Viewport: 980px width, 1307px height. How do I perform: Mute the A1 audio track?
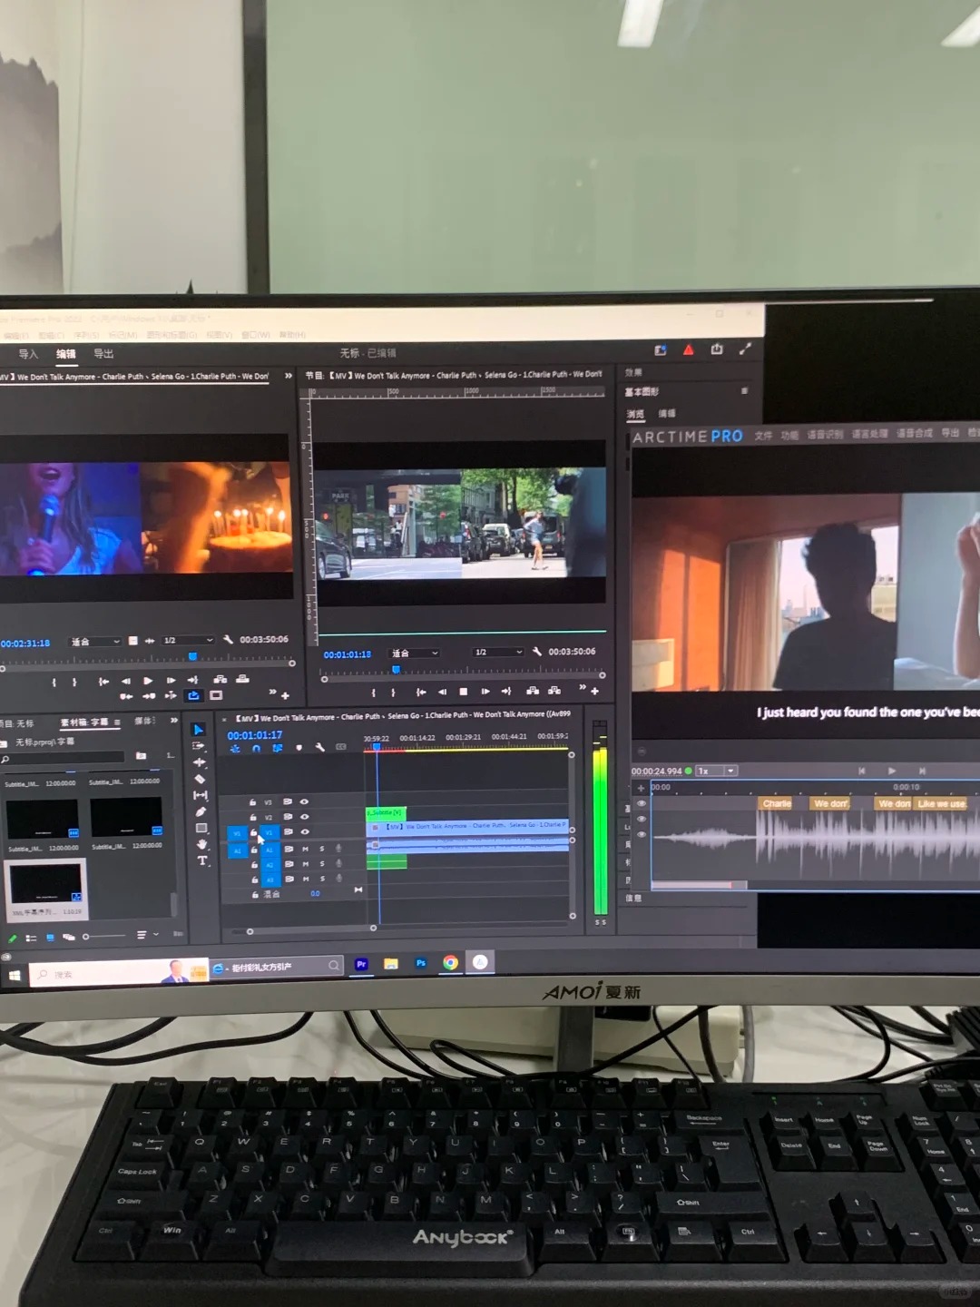pos(306,850)
